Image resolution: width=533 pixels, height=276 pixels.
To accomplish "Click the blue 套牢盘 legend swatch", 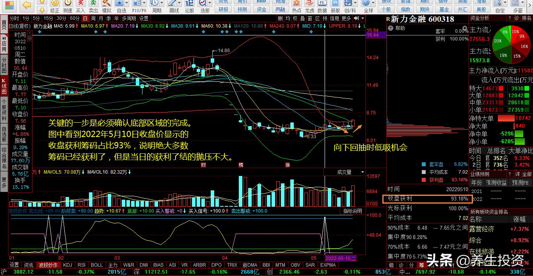I will pyautogui.click(x=424, y=164).
